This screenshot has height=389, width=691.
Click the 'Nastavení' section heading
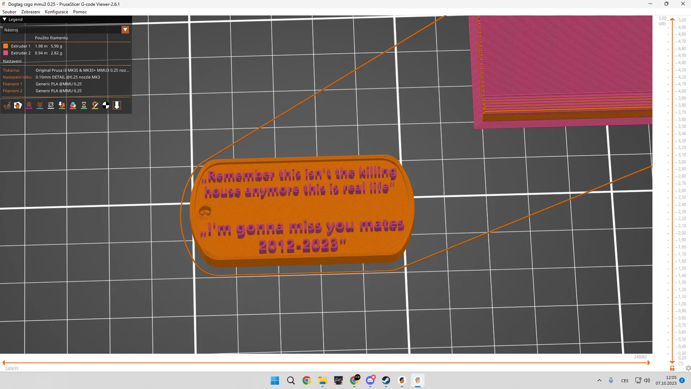(x=12, y=61)
